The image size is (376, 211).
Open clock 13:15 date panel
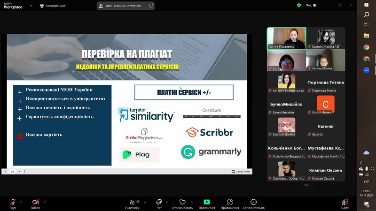point(366,193)
